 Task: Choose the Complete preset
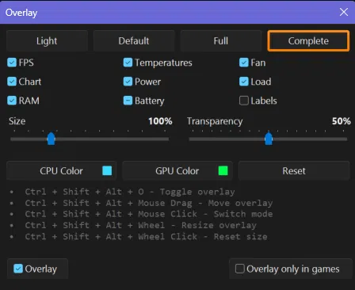coord(308,41)
